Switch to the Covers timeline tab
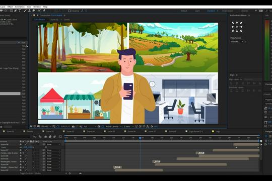 coord(30,131)
